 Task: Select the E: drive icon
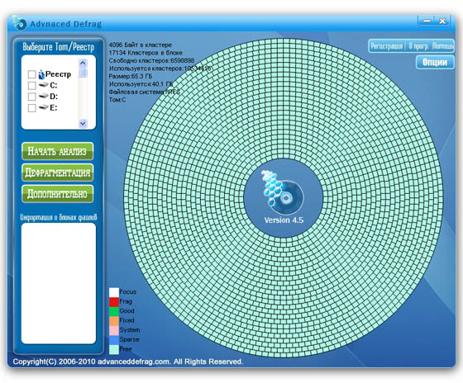[x=43, y=107]
